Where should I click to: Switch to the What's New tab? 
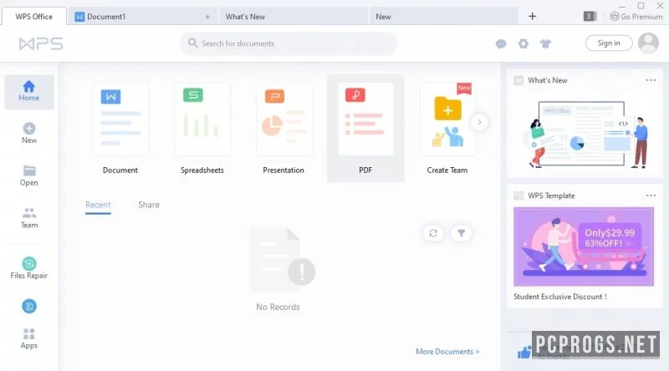tap(294, 17)
